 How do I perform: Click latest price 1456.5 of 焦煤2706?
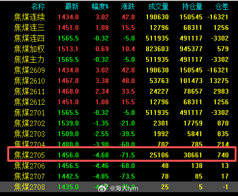click(x=68, y=166)
